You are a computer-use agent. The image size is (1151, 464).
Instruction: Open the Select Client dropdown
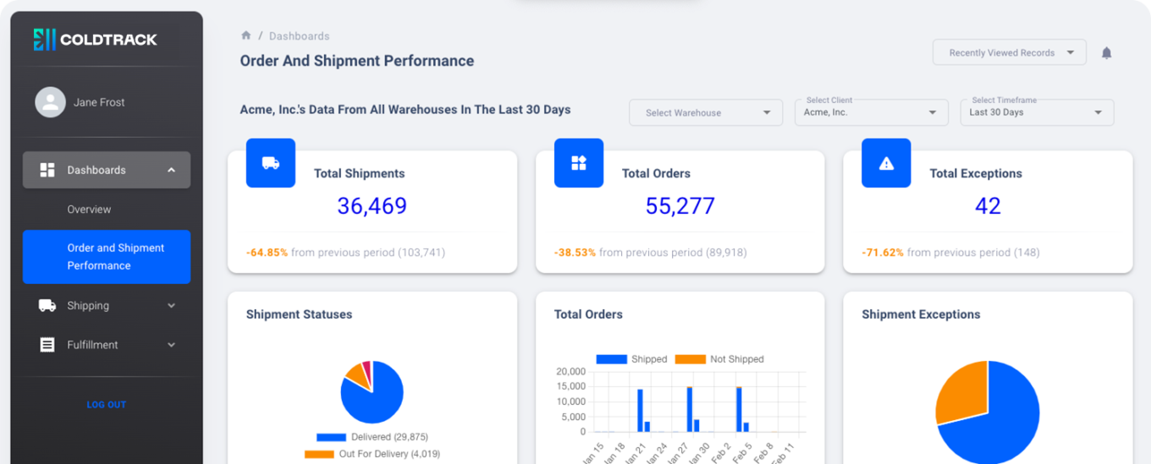pos(871,112)
